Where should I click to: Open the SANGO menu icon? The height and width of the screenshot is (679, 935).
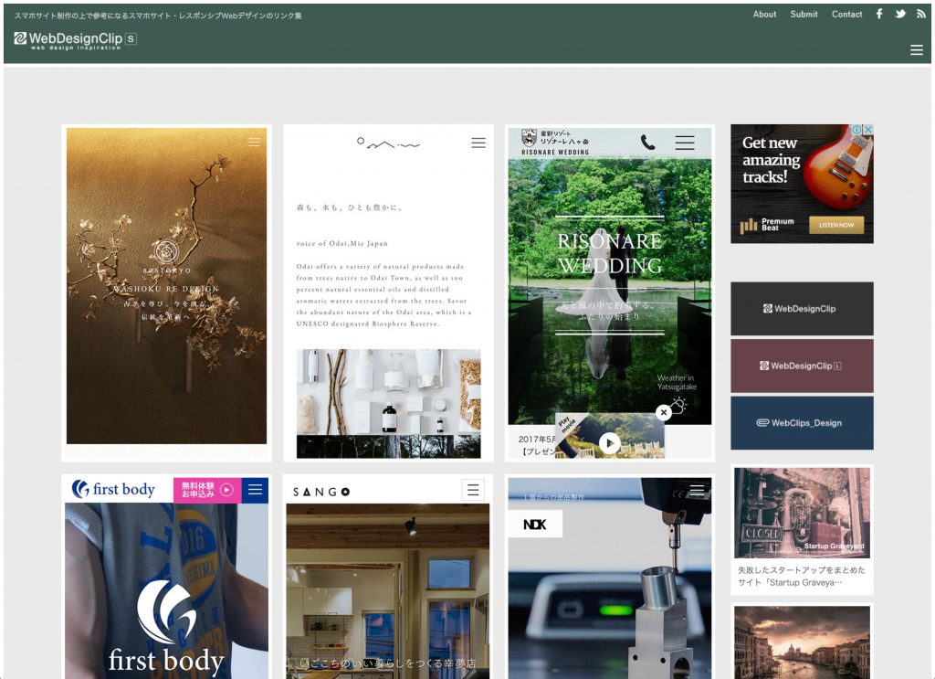(x=473, y=490)
